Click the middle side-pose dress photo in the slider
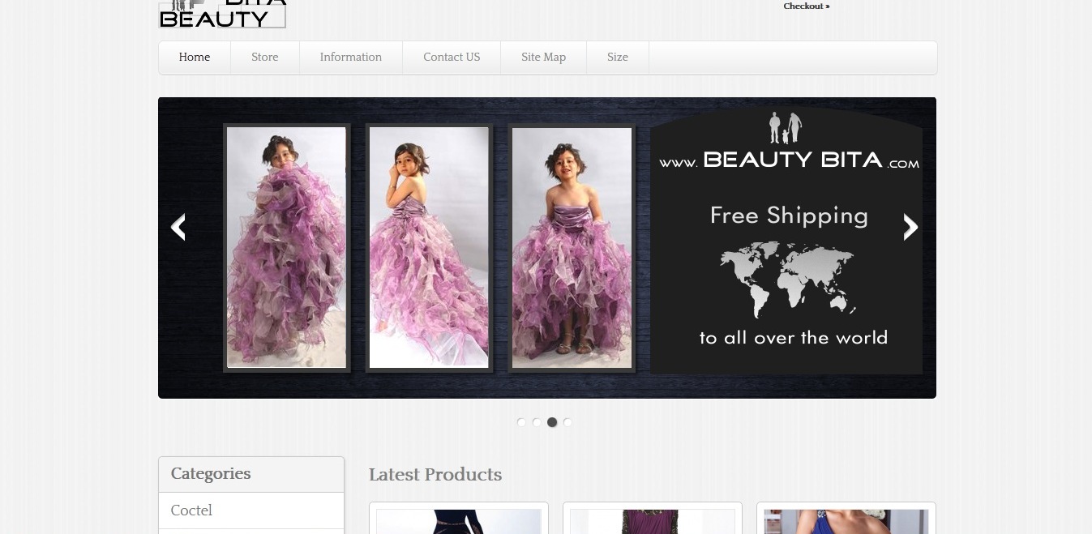This screenshot has height=534, width=1092. pyautogui.click(x=429, y=248)
